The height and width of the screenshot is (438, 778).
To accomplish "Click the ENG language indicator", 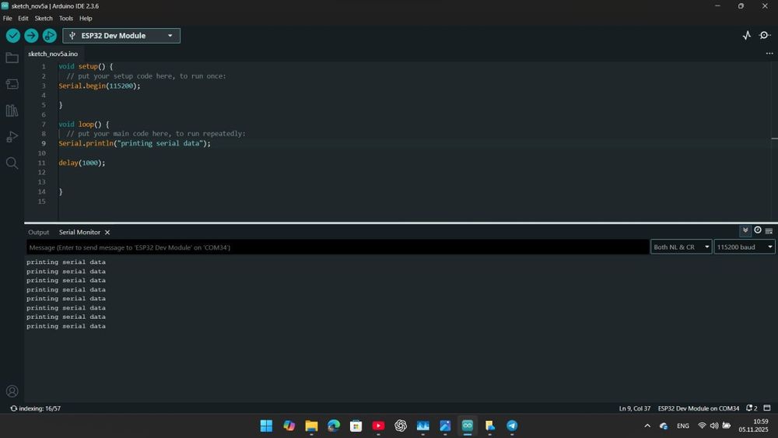I will [683, 426].
